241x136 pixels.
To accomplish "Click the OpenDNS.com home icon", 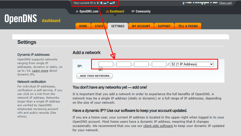I will (x=77, y=11).
